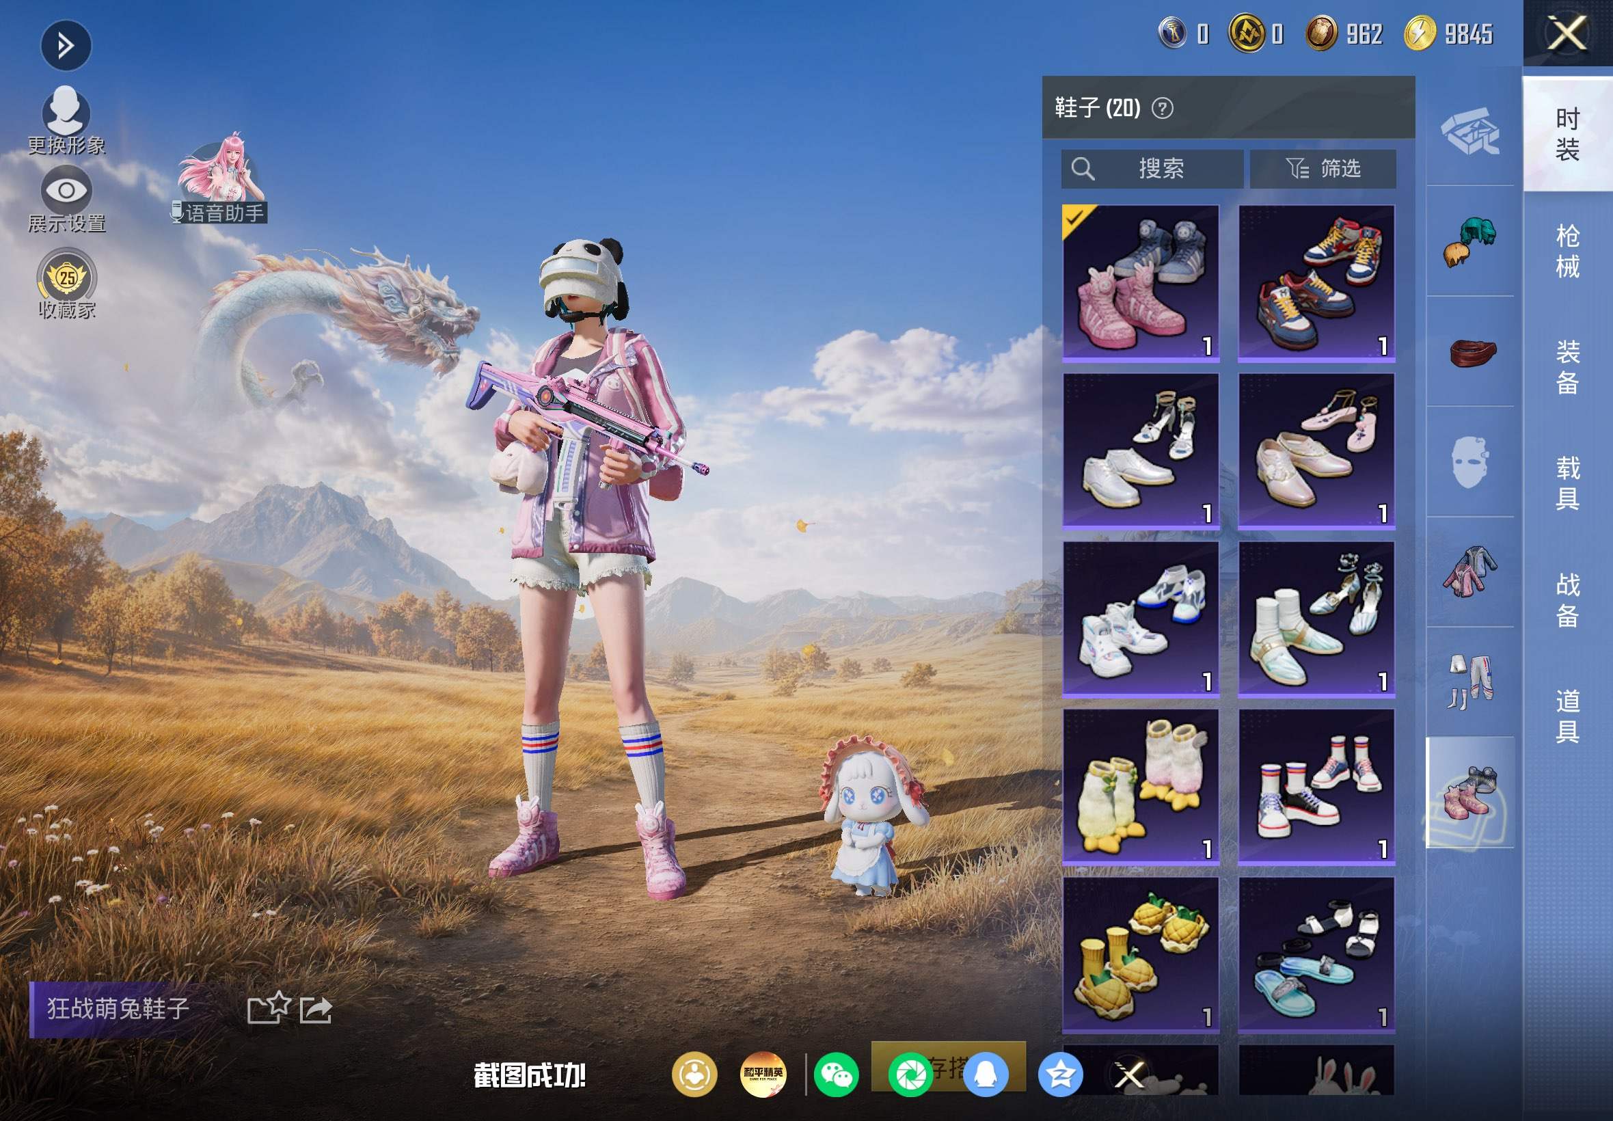Screen dimensions: 1613x1121
Task: Share the item with the arrow icon
Action: 315,1010
